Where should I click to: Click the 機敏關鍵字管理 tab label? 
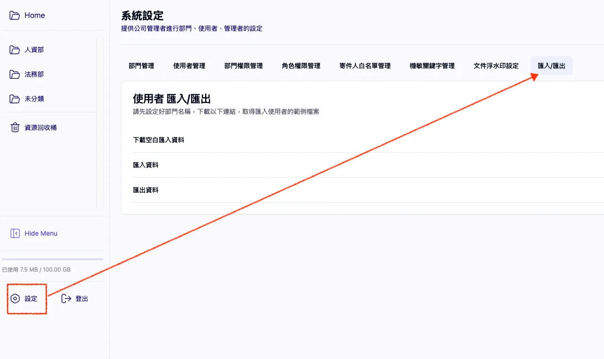click(432, 66)
